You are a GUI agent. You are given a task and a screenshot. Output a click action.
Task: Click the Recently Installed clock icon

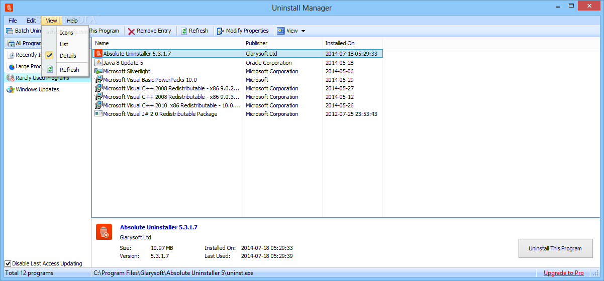tap(11, 55)
